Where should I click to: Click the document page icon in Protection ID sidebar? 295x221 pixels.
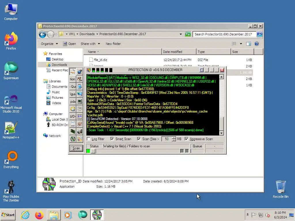[73, 124]
